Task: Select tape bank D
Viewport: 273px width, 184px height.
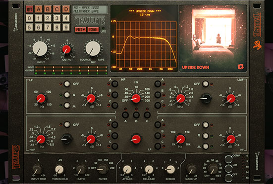Action: [66, 9]
